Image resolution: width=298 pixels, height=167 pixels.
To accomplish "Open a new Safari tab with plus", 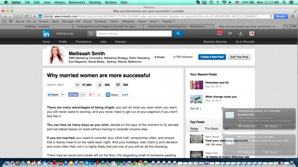I will click(287, 27).
